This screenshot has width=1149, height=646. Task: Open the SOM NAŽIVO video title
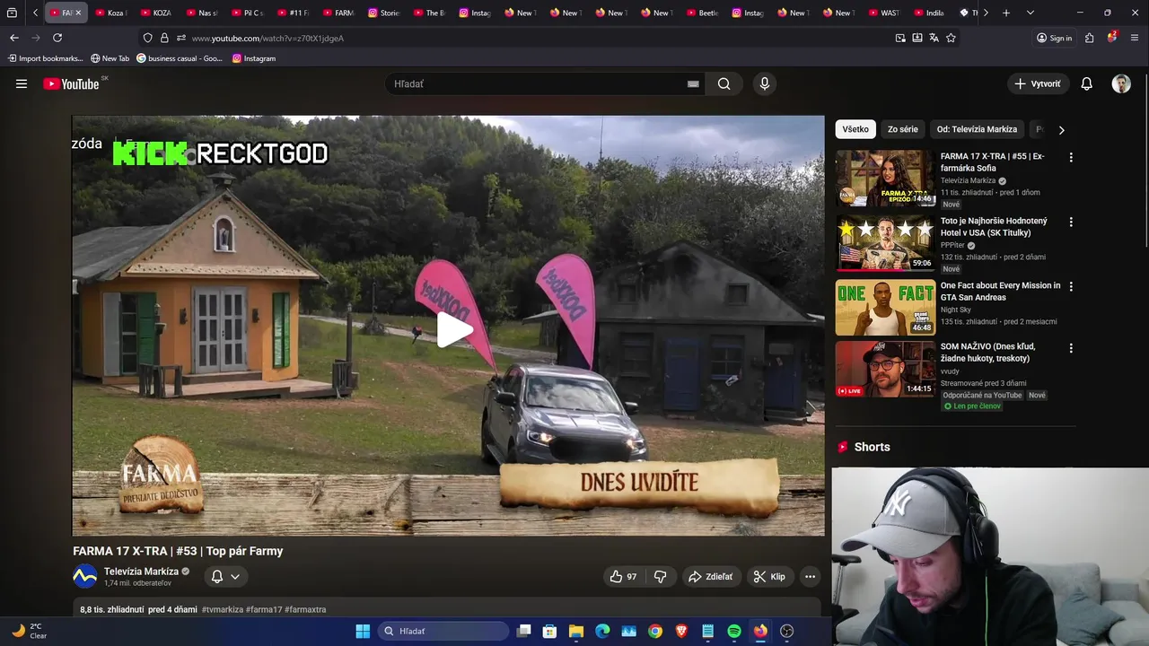point(987,352)
